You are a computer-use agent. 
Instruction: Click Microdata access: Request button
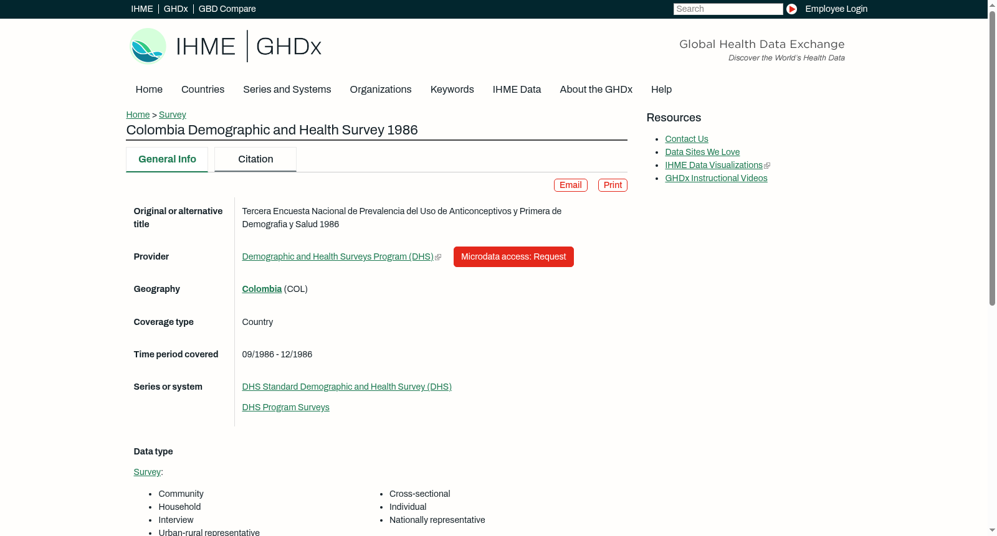pos(513,256)
